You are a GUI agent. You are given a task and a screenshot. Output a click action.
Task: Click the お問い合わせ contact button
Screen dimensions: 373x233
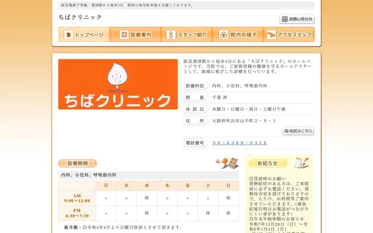[297, 19]
